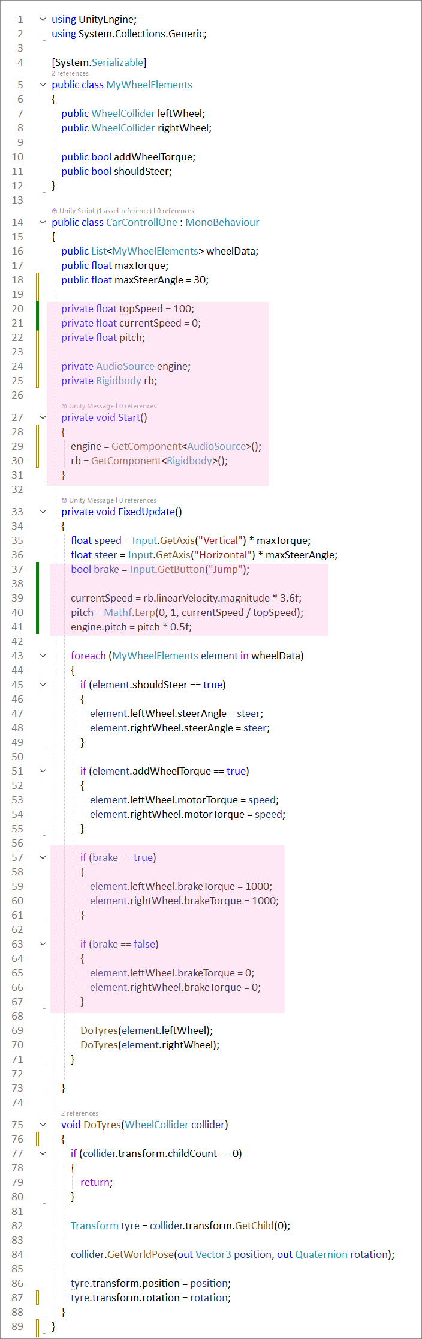Viewport: 422px width, 1339px height.
Task: Collapse the brake == false if block
Action: [43, 944]
